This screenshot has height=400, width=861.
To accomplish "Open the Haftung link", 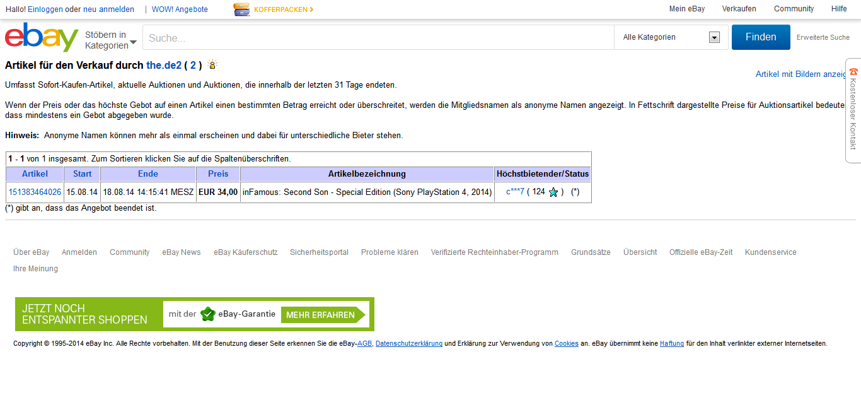I will click(672, 344).
